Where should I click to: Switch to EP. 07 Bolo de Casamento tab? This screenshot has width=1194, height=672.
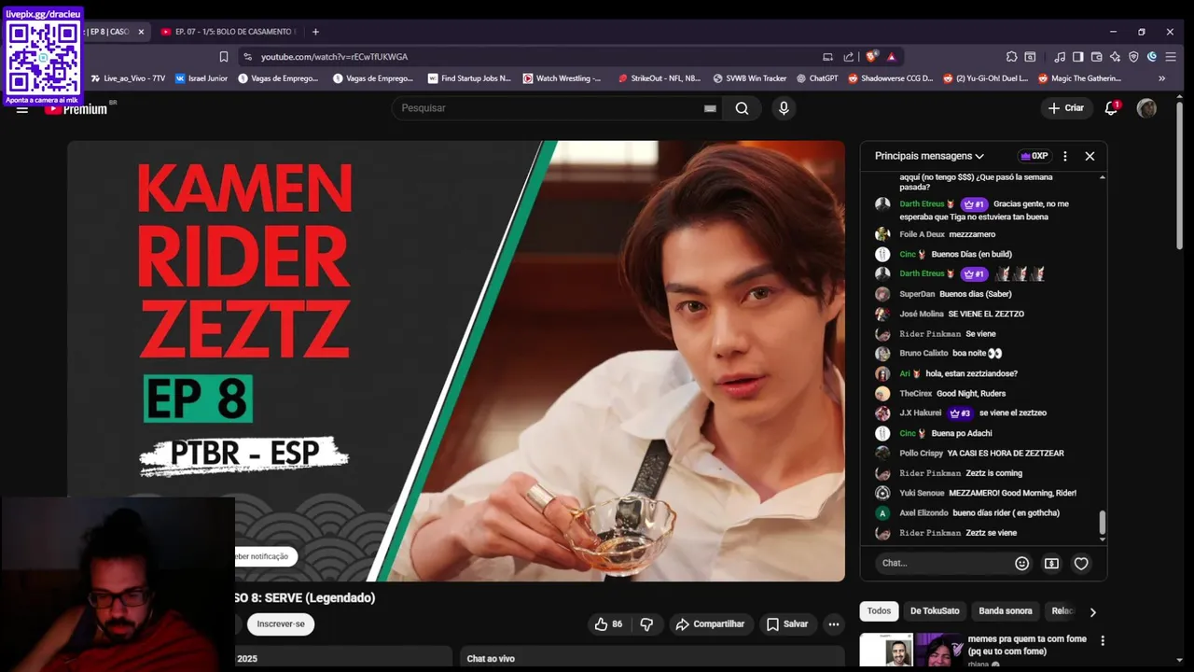pos(228,32)
